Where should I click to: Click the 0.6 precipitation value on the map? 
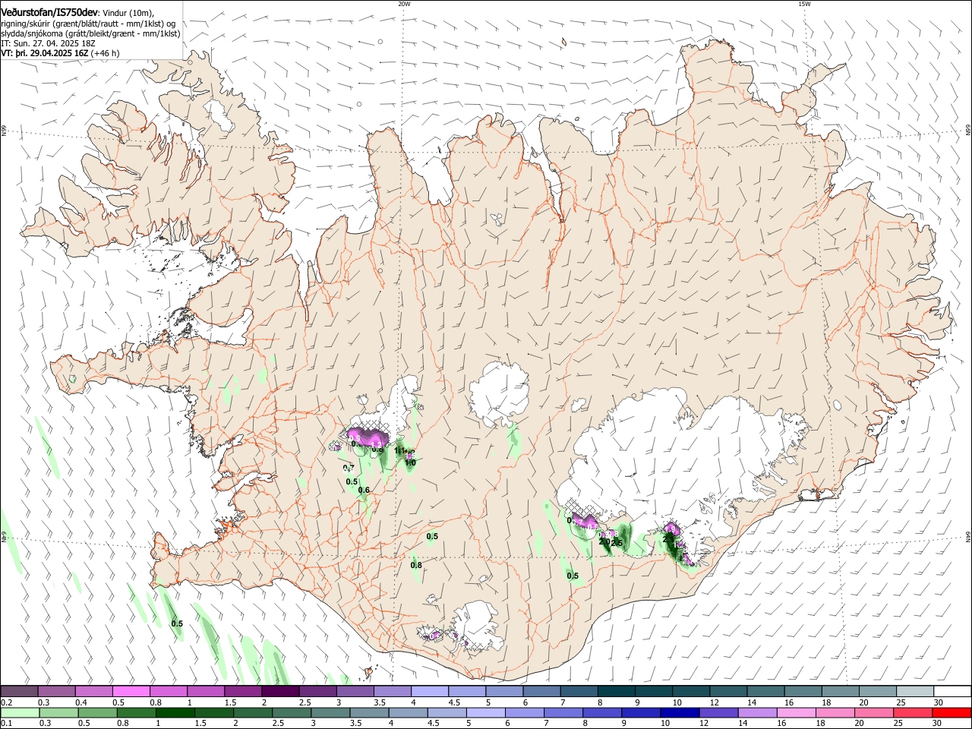coord(364,491)
